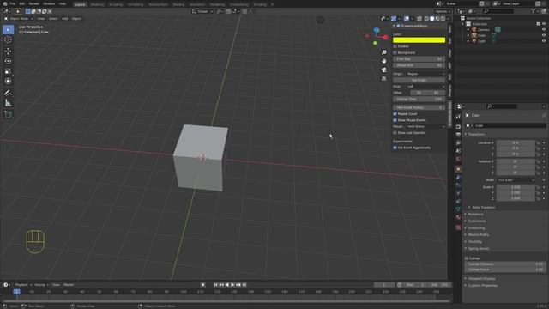Toggle the Screencast Keys checkbox

click(398, 26)
